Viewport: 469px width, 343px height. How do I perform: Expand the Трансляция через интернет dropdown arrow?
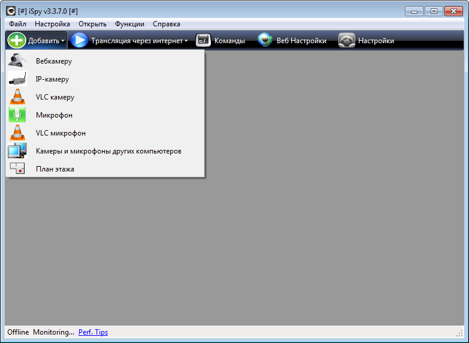[186, 41]
